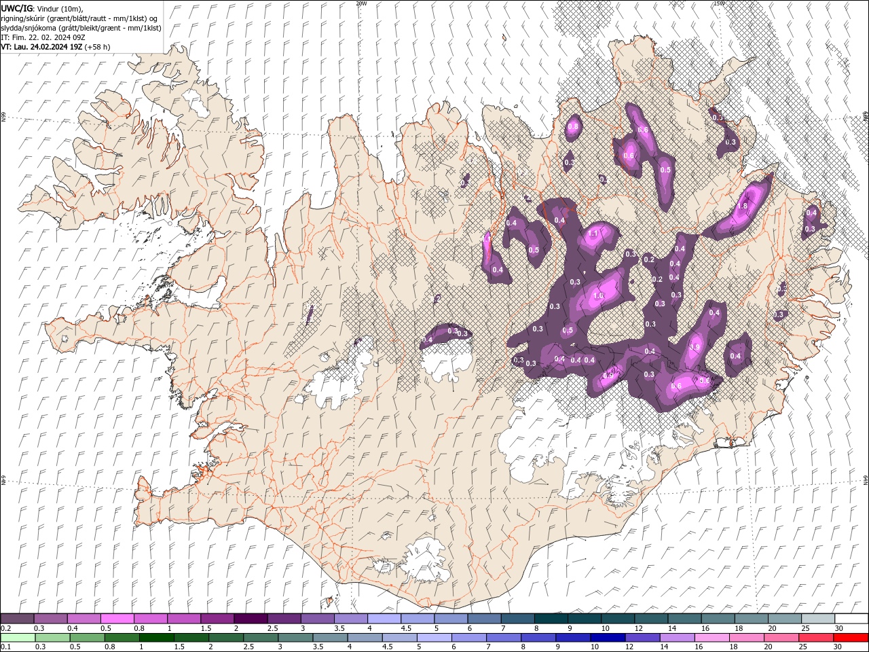Viewport: 869px width, 652px height.
Task: Click the UWC/IG title text
Action: [x=16, y=7]
